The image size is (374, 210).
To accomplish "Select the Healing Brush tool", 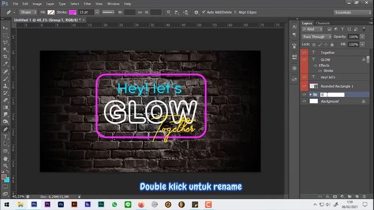I will [5, 71].
